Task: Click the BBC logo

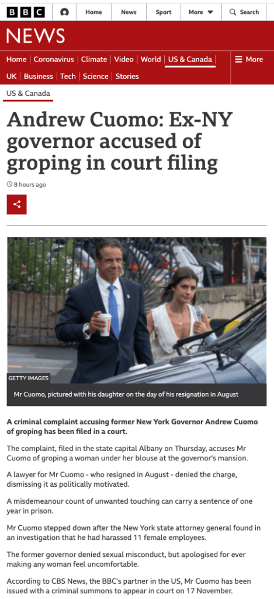Action: coord(26,12)
